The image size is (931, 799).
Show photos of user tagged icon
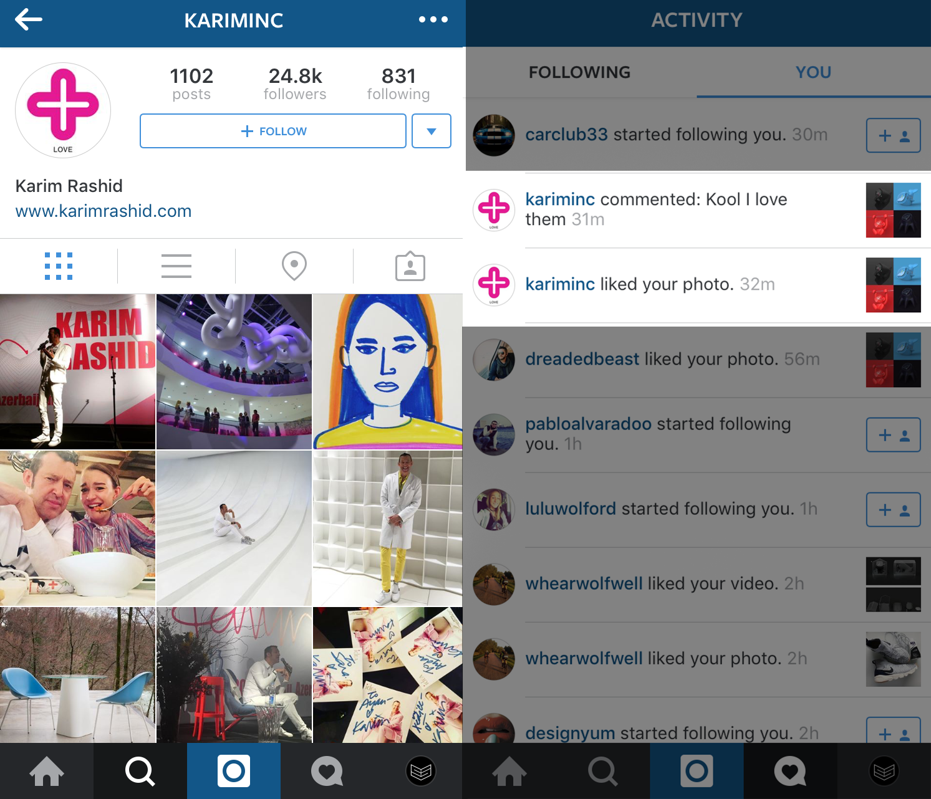pyautogui.click(x=410, y=266)
